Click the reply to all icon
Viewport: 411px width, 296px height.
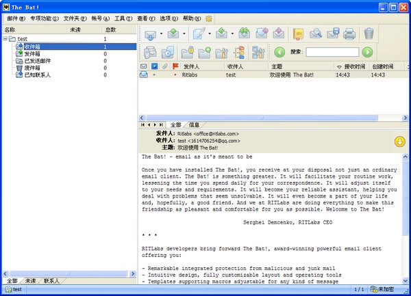tap(243, 33)
